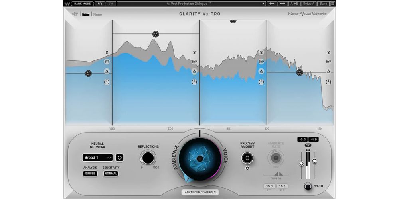The image size is (399, 199).
Task: Solo the 100-to-2K band with S
Action: pyautogui.click(x=194, y=53)
